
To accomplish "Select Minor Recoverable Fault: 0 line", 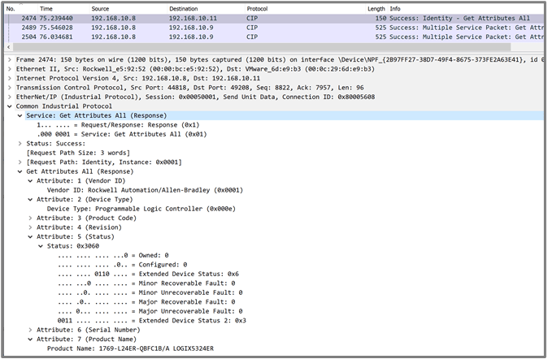I will 146,283.
